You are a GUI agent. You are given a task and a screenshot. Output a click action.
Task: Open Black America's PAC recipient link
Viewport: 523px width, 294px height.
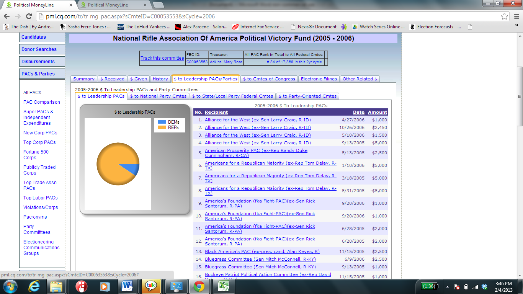pos(262,252)
